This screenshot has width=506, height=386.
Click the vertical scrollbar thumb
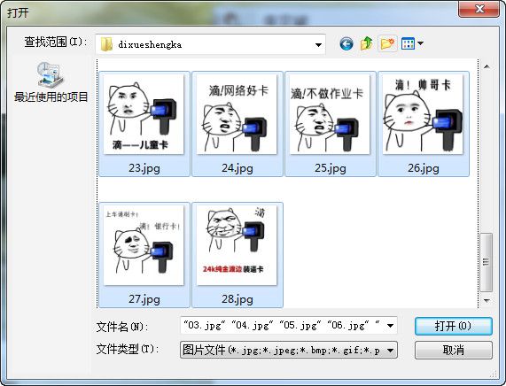[x=487, y=262]
